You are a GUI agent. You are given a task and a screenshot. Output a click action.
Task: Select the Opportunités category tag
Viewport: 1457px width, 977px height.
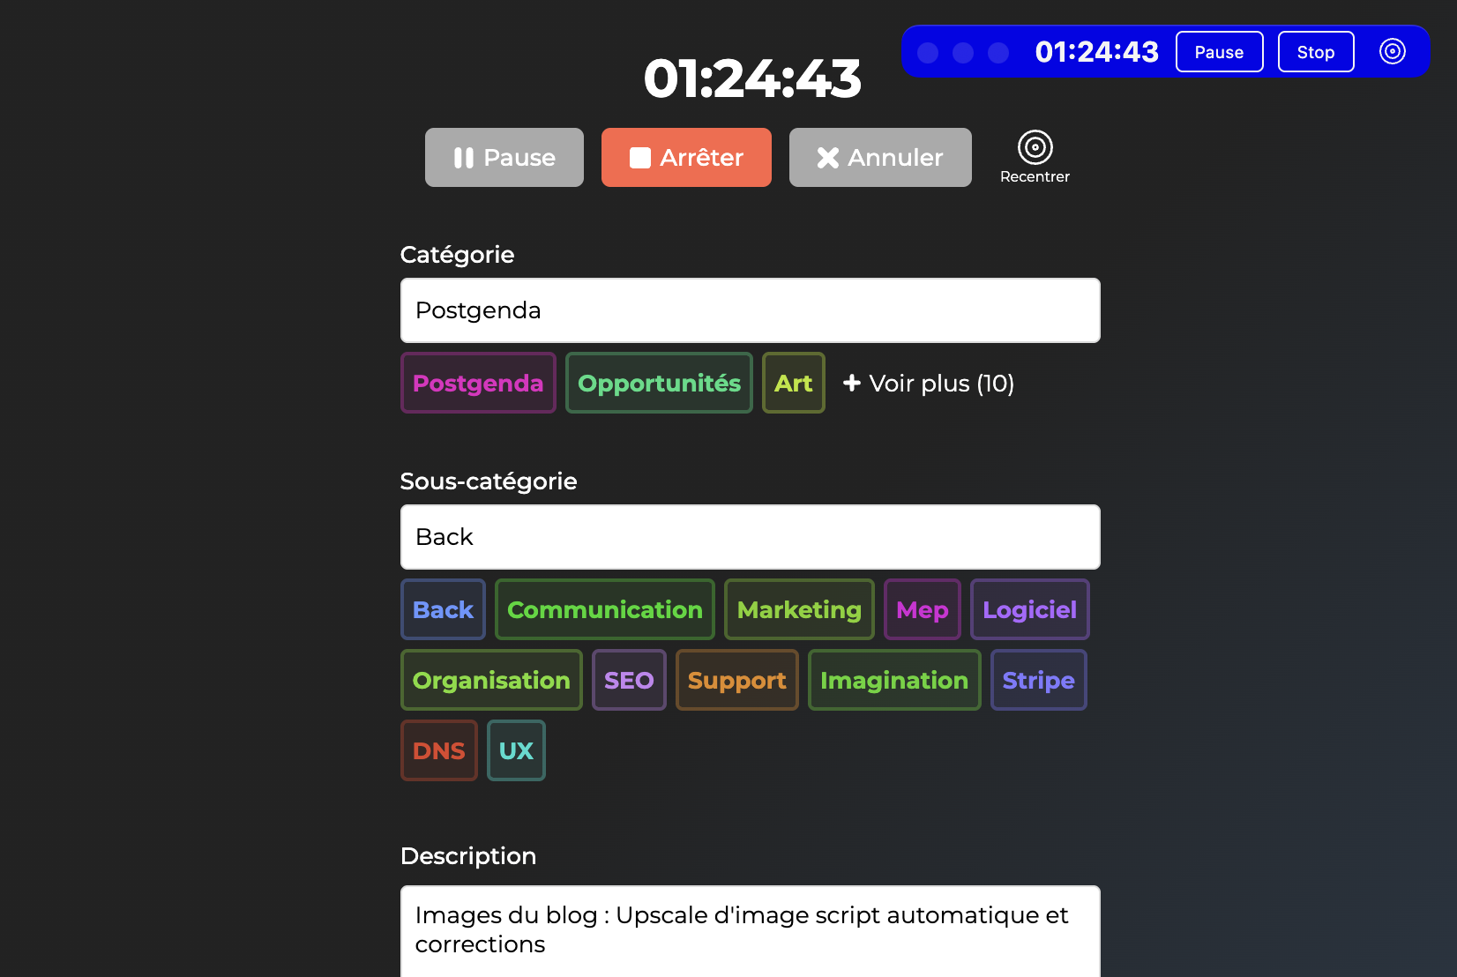pos(659,383)
